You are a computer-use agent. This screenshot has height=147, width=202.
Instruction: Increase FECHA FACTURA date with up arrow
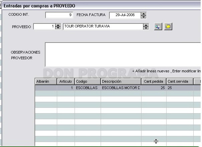(143, 14)
